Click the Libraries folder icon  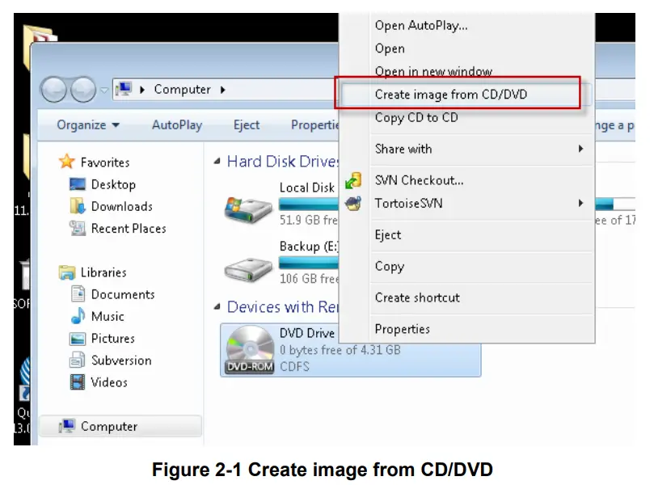[x=67, y=272]
